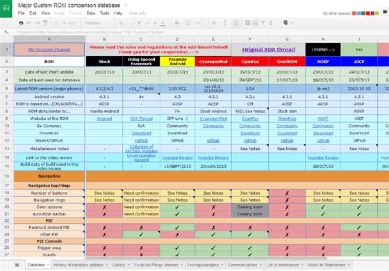The width and height of the screenshot is (389, 271).
Task: Open the View menu
Action: pyautogui.click(x=45, y=13)
